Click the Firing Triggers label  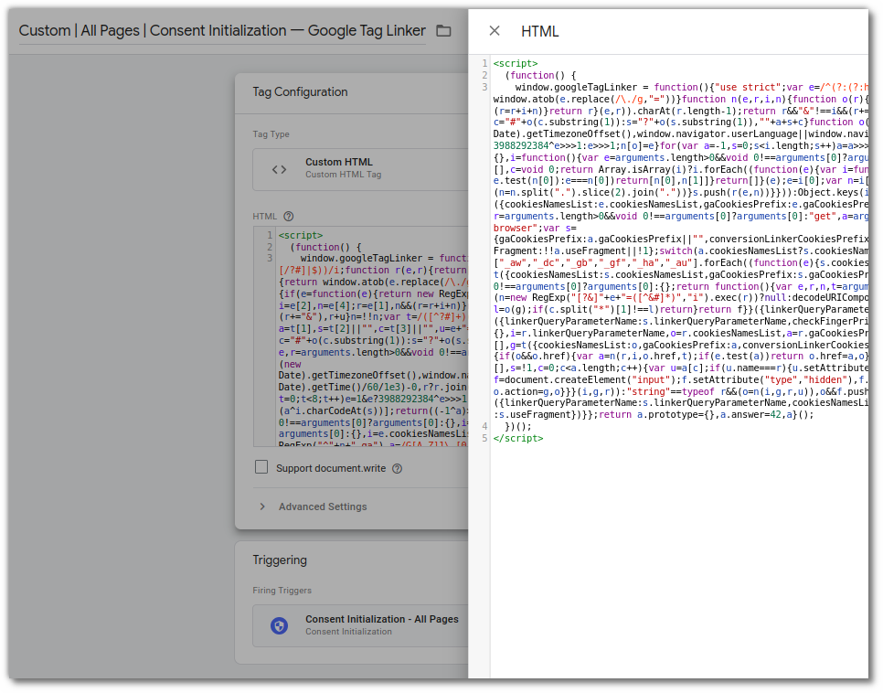pyautogui.click(x=282, y=591)
